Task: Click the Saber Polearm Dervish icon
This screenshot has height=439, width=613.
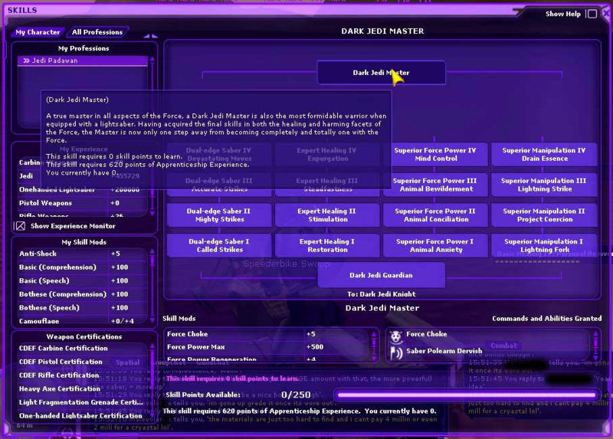Action: click(x=395, y=352)
